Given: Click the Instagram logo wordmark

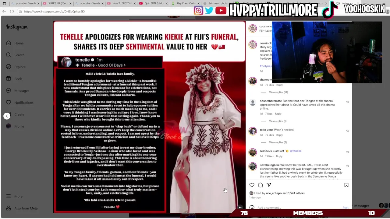Looking at the screenshot, I should (x=17, y=27).
